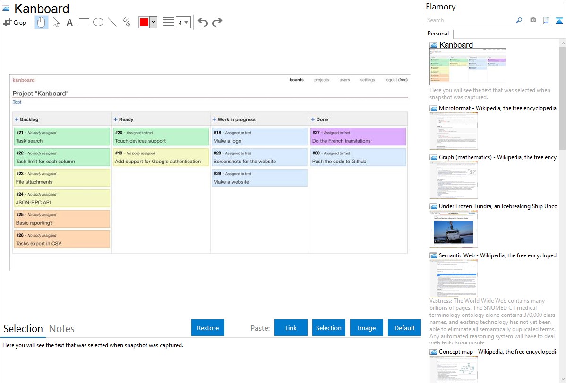Open the Concept map snapshot thumbnail
The image size is (566, 383).
coord(454,369)
